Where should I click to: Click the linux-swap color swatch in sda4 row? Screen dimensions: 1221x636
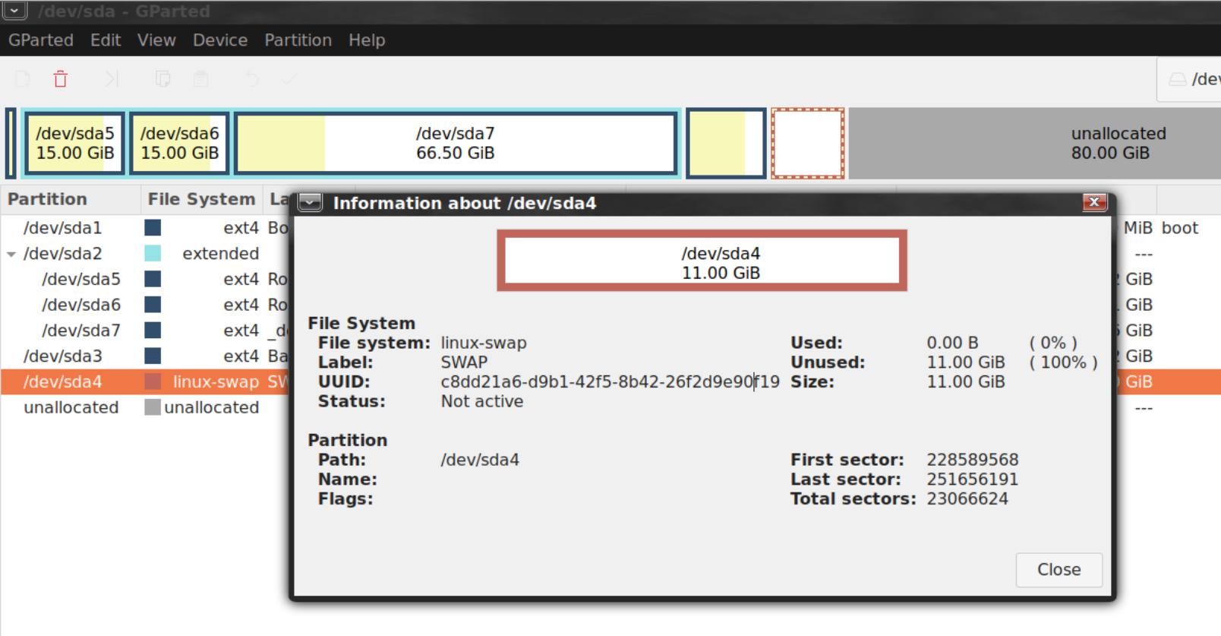(153, 381)
